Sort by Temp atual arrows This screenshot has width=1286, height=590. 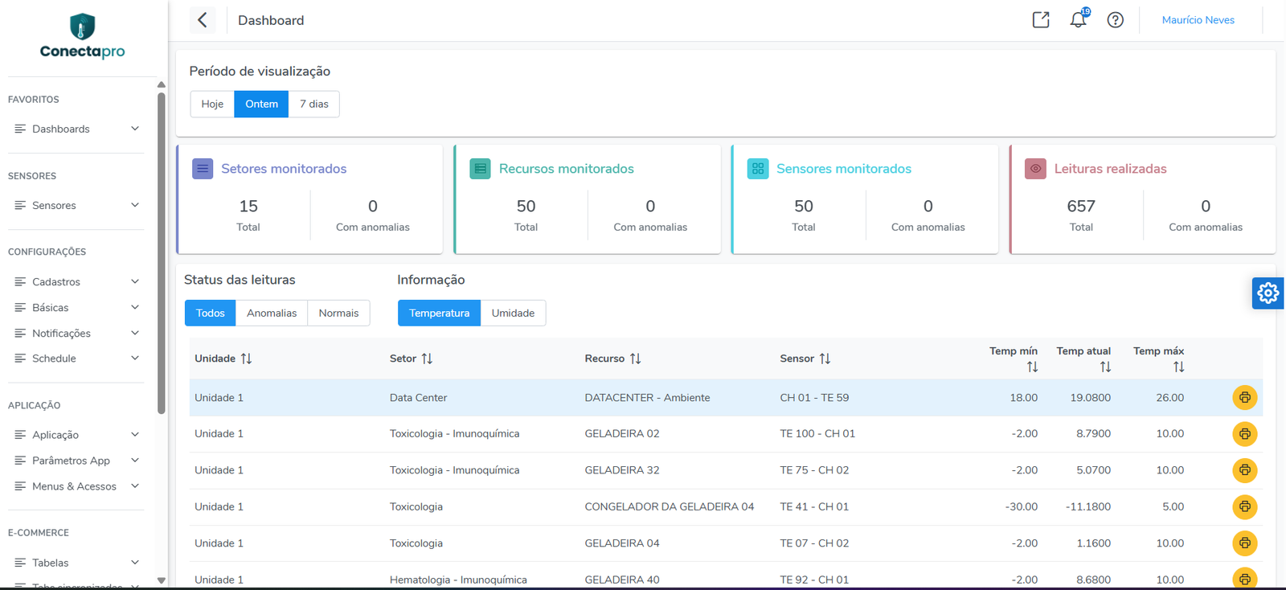coord(1105,367)
